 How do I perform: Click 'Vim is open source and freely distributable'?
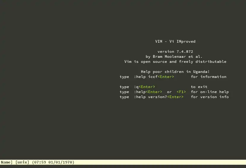(x=175, y=62)
